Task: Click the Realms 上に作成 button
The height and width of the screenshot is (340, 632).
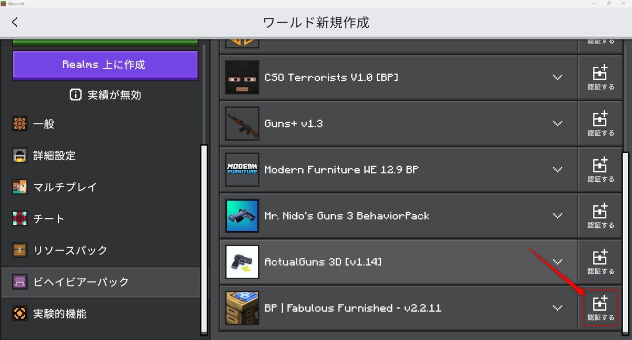Action: pyautogui.click(x=105, y=65)
